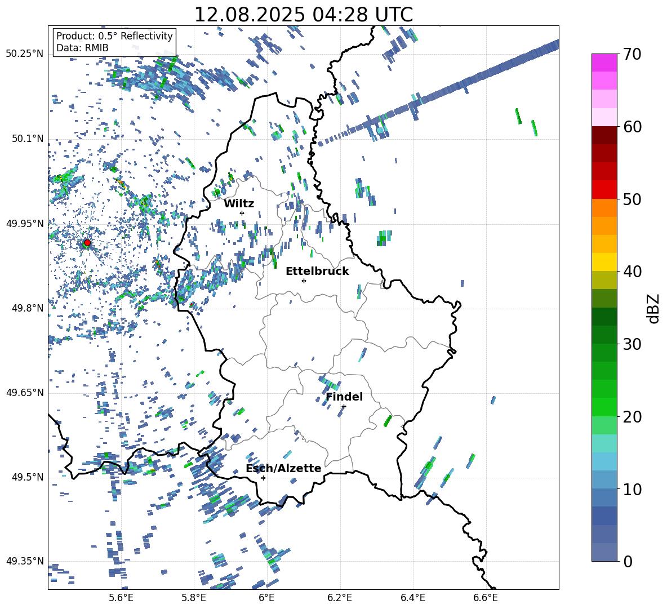The width and height of the screenshot is (667, 609).
Task: Pick the dark red colorbar swatch below 60
Action: [604, 135]
